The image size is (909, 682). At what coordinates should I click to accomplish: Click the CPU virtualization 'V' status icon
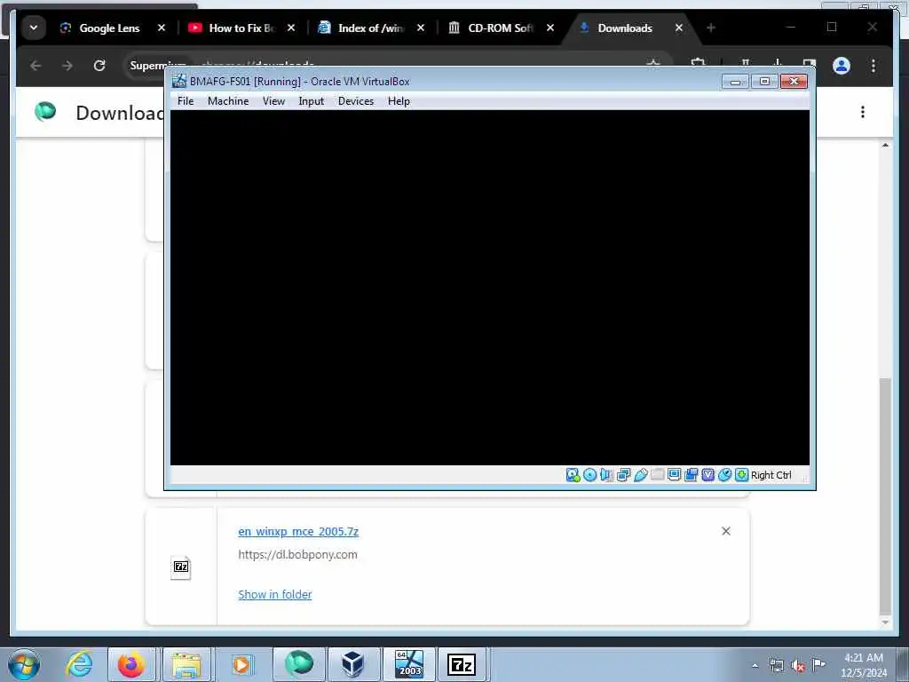pyautogui.click(x=707, y=475)
